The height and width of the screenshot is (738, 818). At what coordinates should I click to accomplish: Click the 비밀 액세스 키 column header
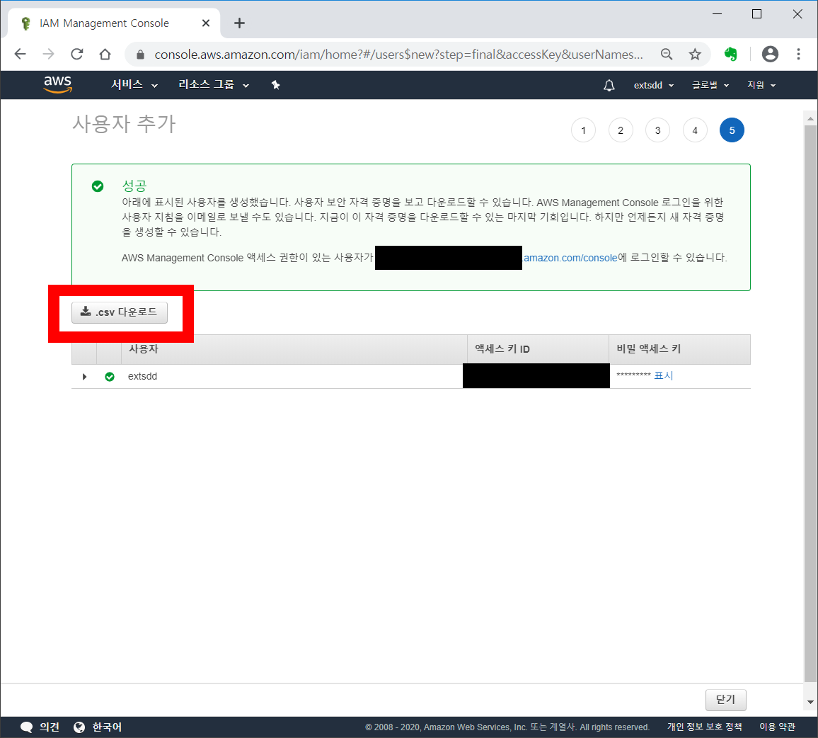[x=680, y=349]
